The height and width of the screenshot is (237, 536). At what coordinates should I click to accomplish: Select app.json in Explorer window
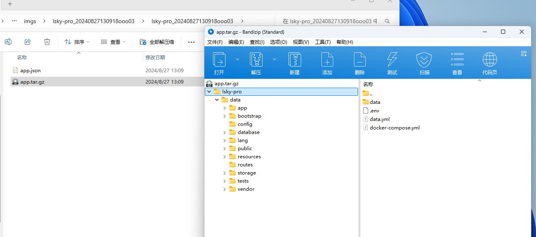coord(26,70)
